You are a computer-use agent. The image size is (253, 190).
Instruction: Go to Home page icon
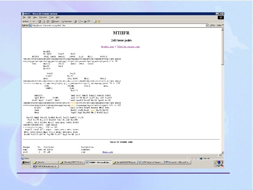click(47, 21)
